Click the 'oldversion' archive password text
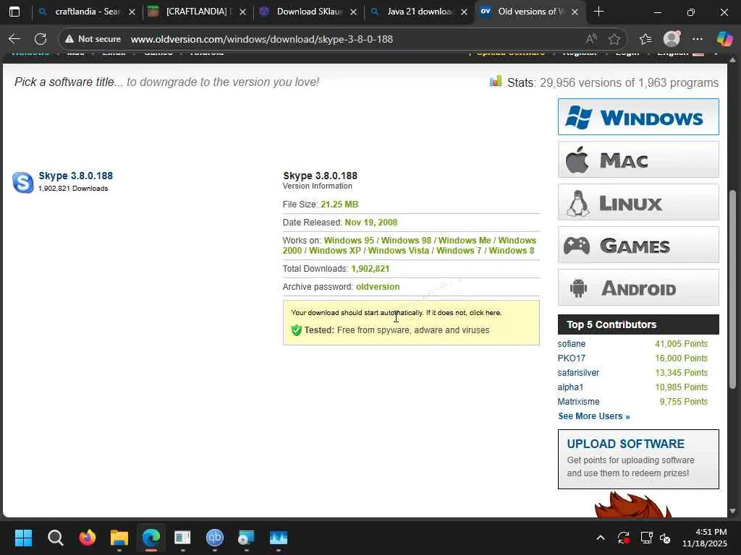 click(x=378, y=286)
